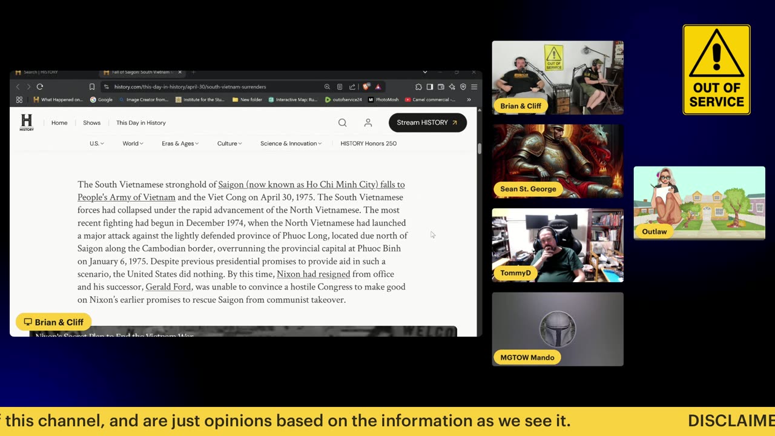Click the HISTORY logo

coord(27,122)
